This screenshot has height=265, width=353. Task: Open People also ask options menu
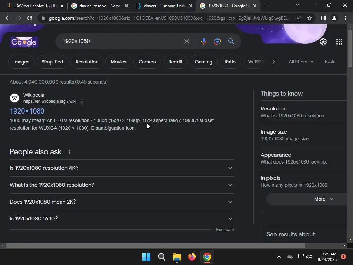tap(69, 152)
